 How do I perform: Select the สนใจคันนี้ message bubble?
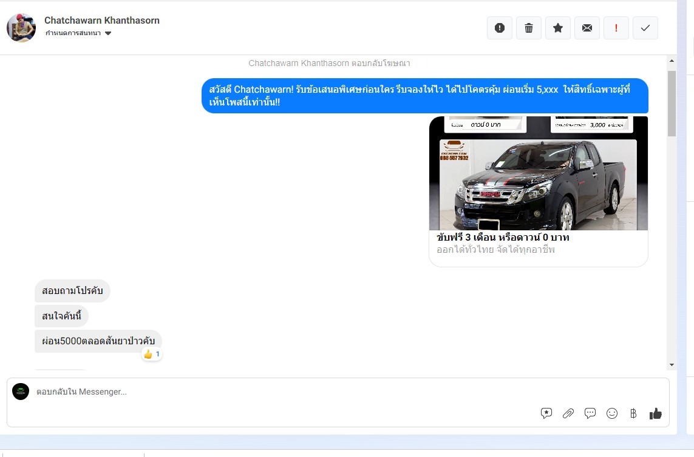coord(61,316)
